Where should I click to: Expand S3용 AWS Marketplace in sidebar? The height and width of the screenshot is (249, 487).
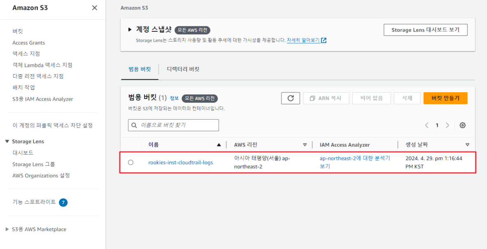coord(7,229)
